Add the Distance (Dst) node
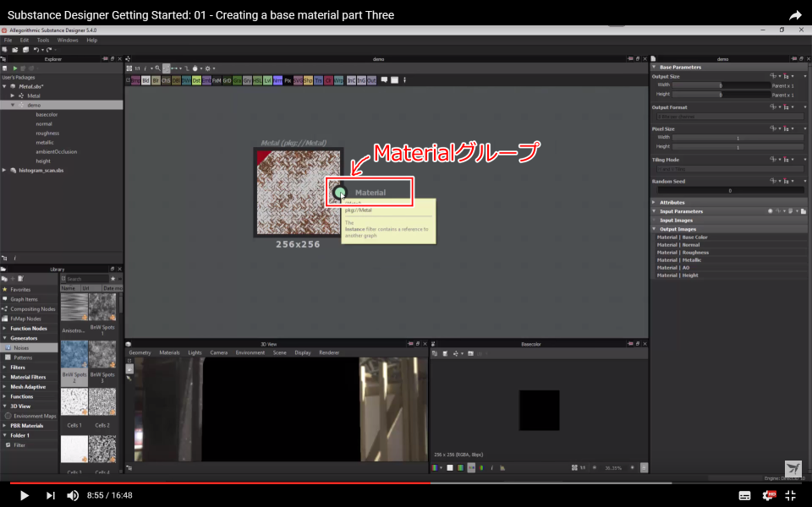Viewport: 812px width, 507px height. pos(196,80)
